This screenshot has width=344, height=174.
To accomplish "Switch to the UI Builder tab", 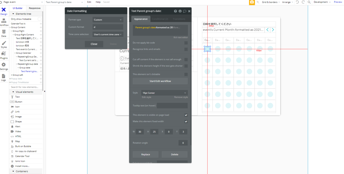I will (17, 8).
